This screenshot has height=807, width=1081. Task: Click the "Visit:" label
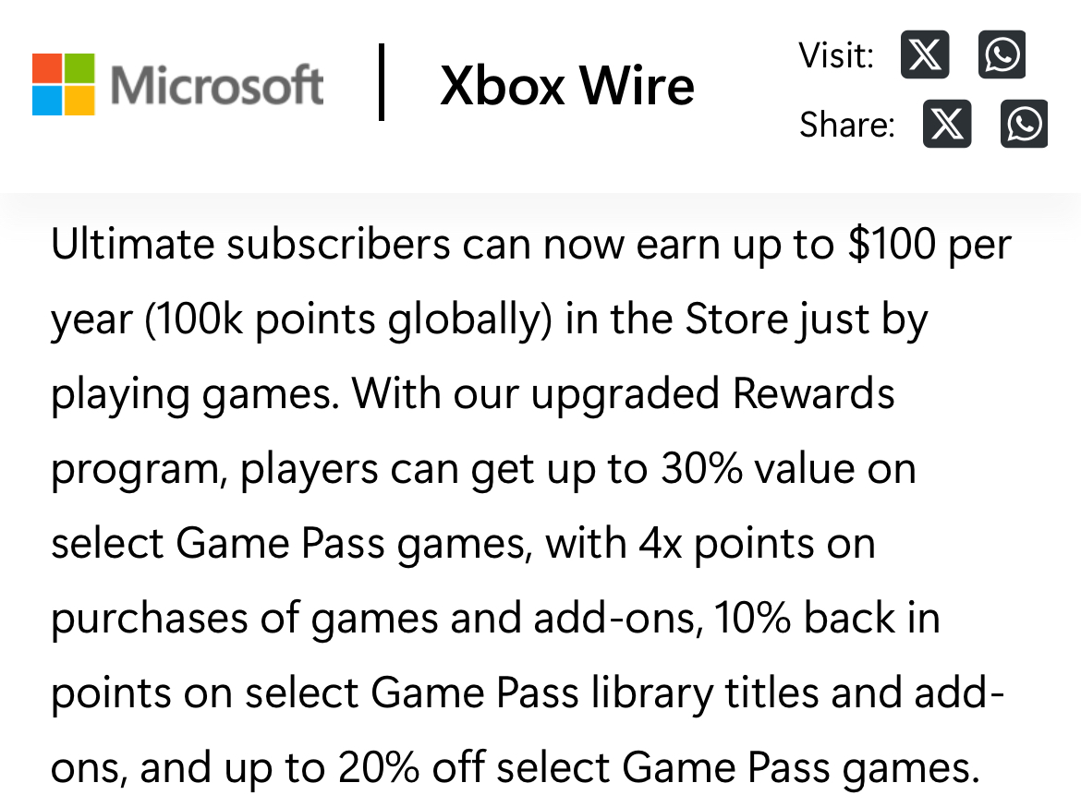coord(836,56)
